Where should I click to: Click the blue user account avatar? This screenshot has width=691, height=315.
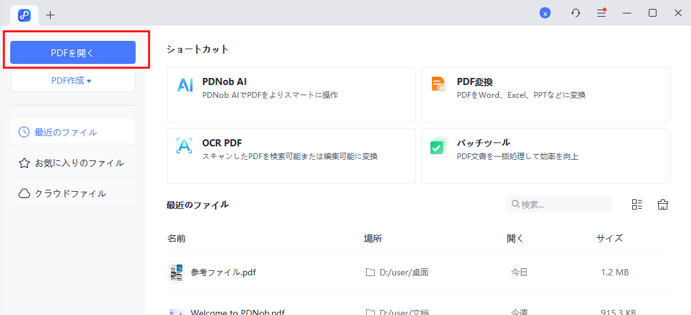(x=545, y=13)
